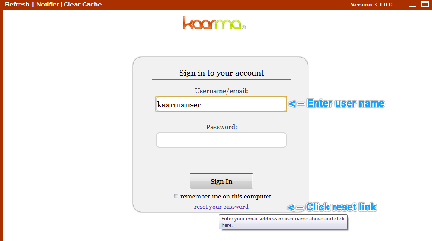This screenshot has width=432, height=241.
Task: Click into the Password field
Action: (x=221, y=140)
